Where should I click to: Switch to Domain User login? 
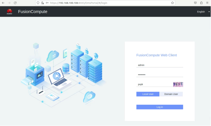point(171,94)
